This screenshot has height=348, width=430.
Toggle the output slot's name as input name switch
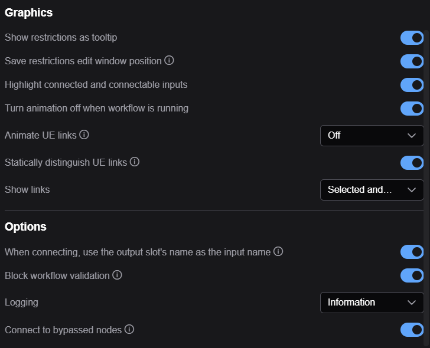click(x=412, y=252)
